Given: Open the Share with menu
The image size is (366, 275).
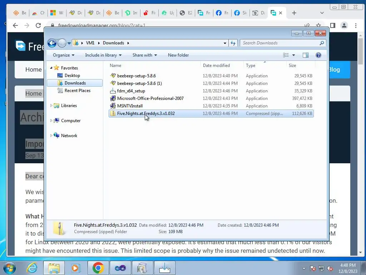Looking at the screenshot, I should coord(144,55).
